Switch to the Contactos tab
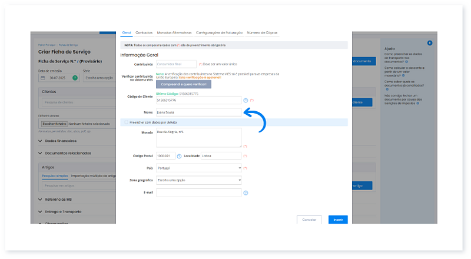 (x=144, y=32)
